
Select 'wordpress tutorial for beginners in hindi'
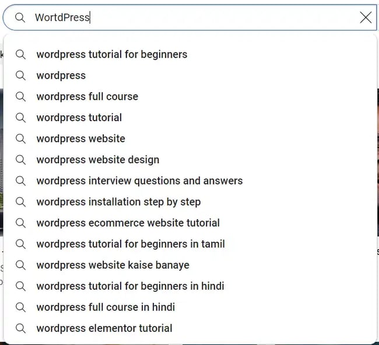coord(190,286)
